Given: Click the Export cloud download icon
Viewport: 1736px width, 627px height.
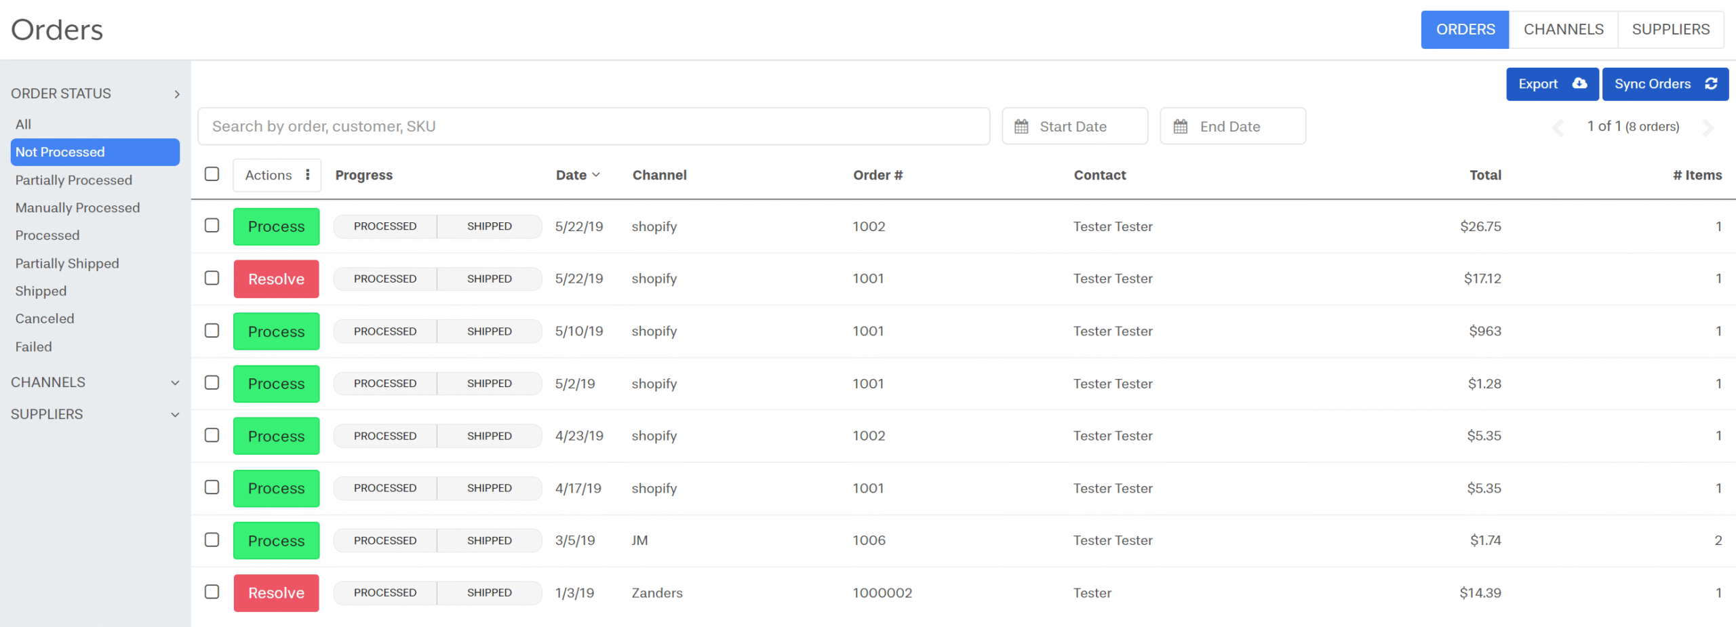Looking at the screenshot, I should tap(1579, 83).
